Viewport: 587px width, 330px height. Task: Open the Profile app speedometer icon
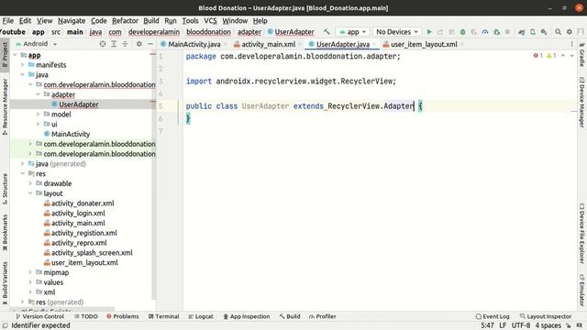[485, 32]
